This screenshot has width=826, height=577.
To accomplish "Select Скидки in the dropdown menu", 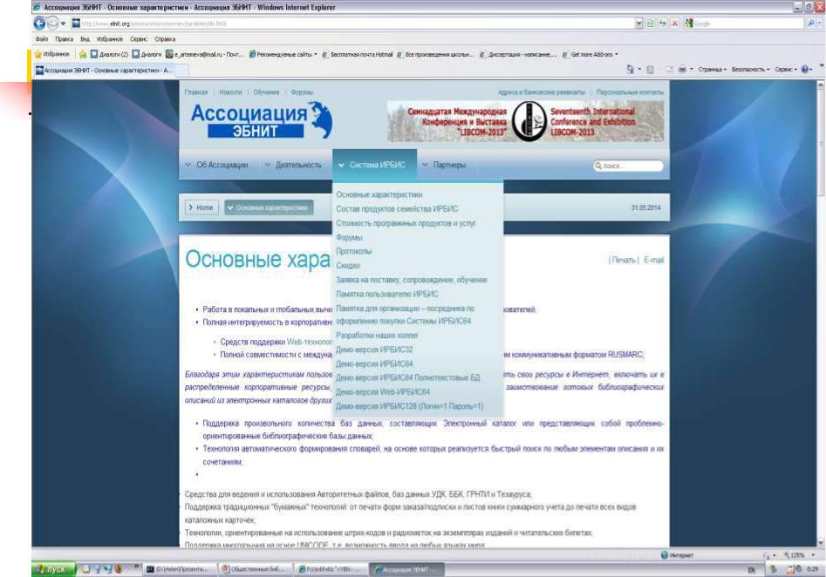I will coord(348,266).
